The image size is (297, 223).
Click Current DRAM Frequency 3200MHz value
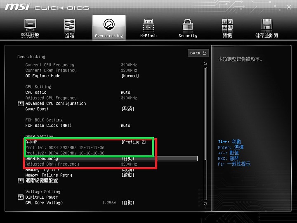(129, 70)
